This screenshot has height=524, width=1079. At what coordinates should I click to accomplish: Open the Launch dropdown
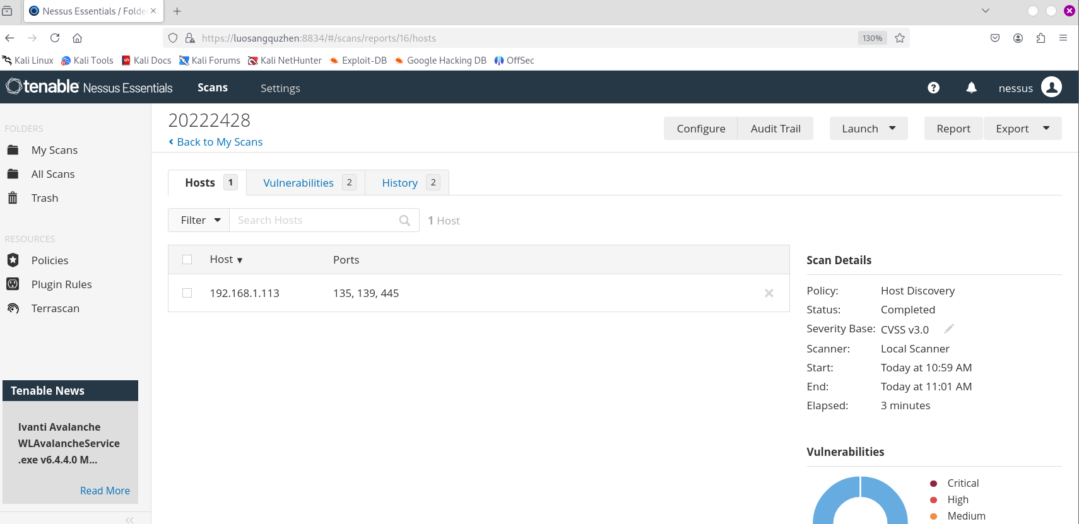[x=868, y=129]
